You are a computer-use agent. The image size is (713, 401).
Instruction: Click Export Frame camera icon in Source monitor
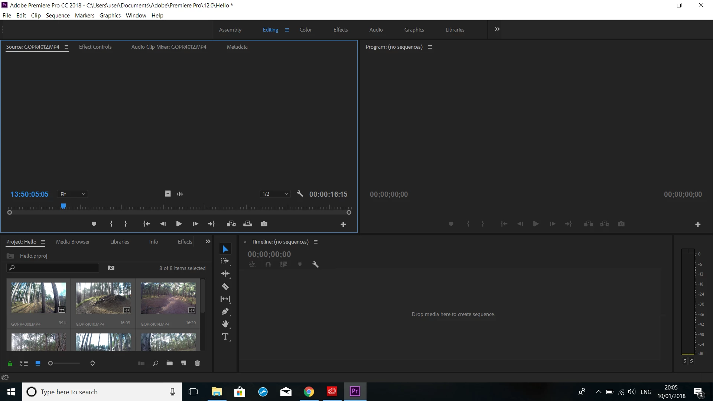pyautogui.click(x=264, y=224)
